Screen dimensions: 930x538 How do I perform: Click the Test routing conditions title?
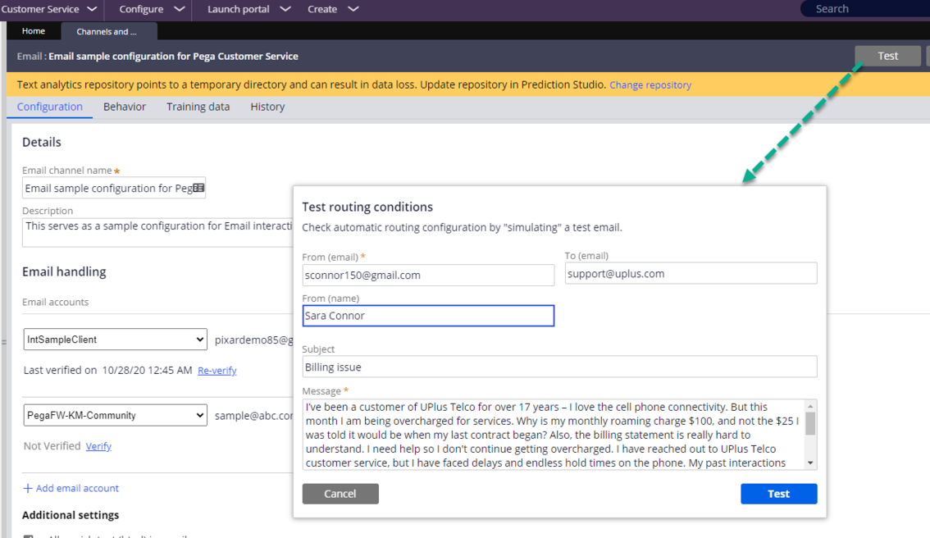pyautogui.click(x=367, y=207)
